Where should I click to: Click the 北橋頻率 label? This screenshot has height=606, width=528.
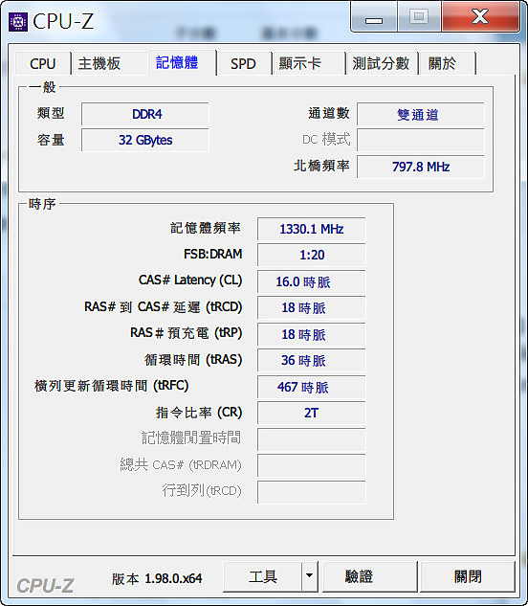321,166
